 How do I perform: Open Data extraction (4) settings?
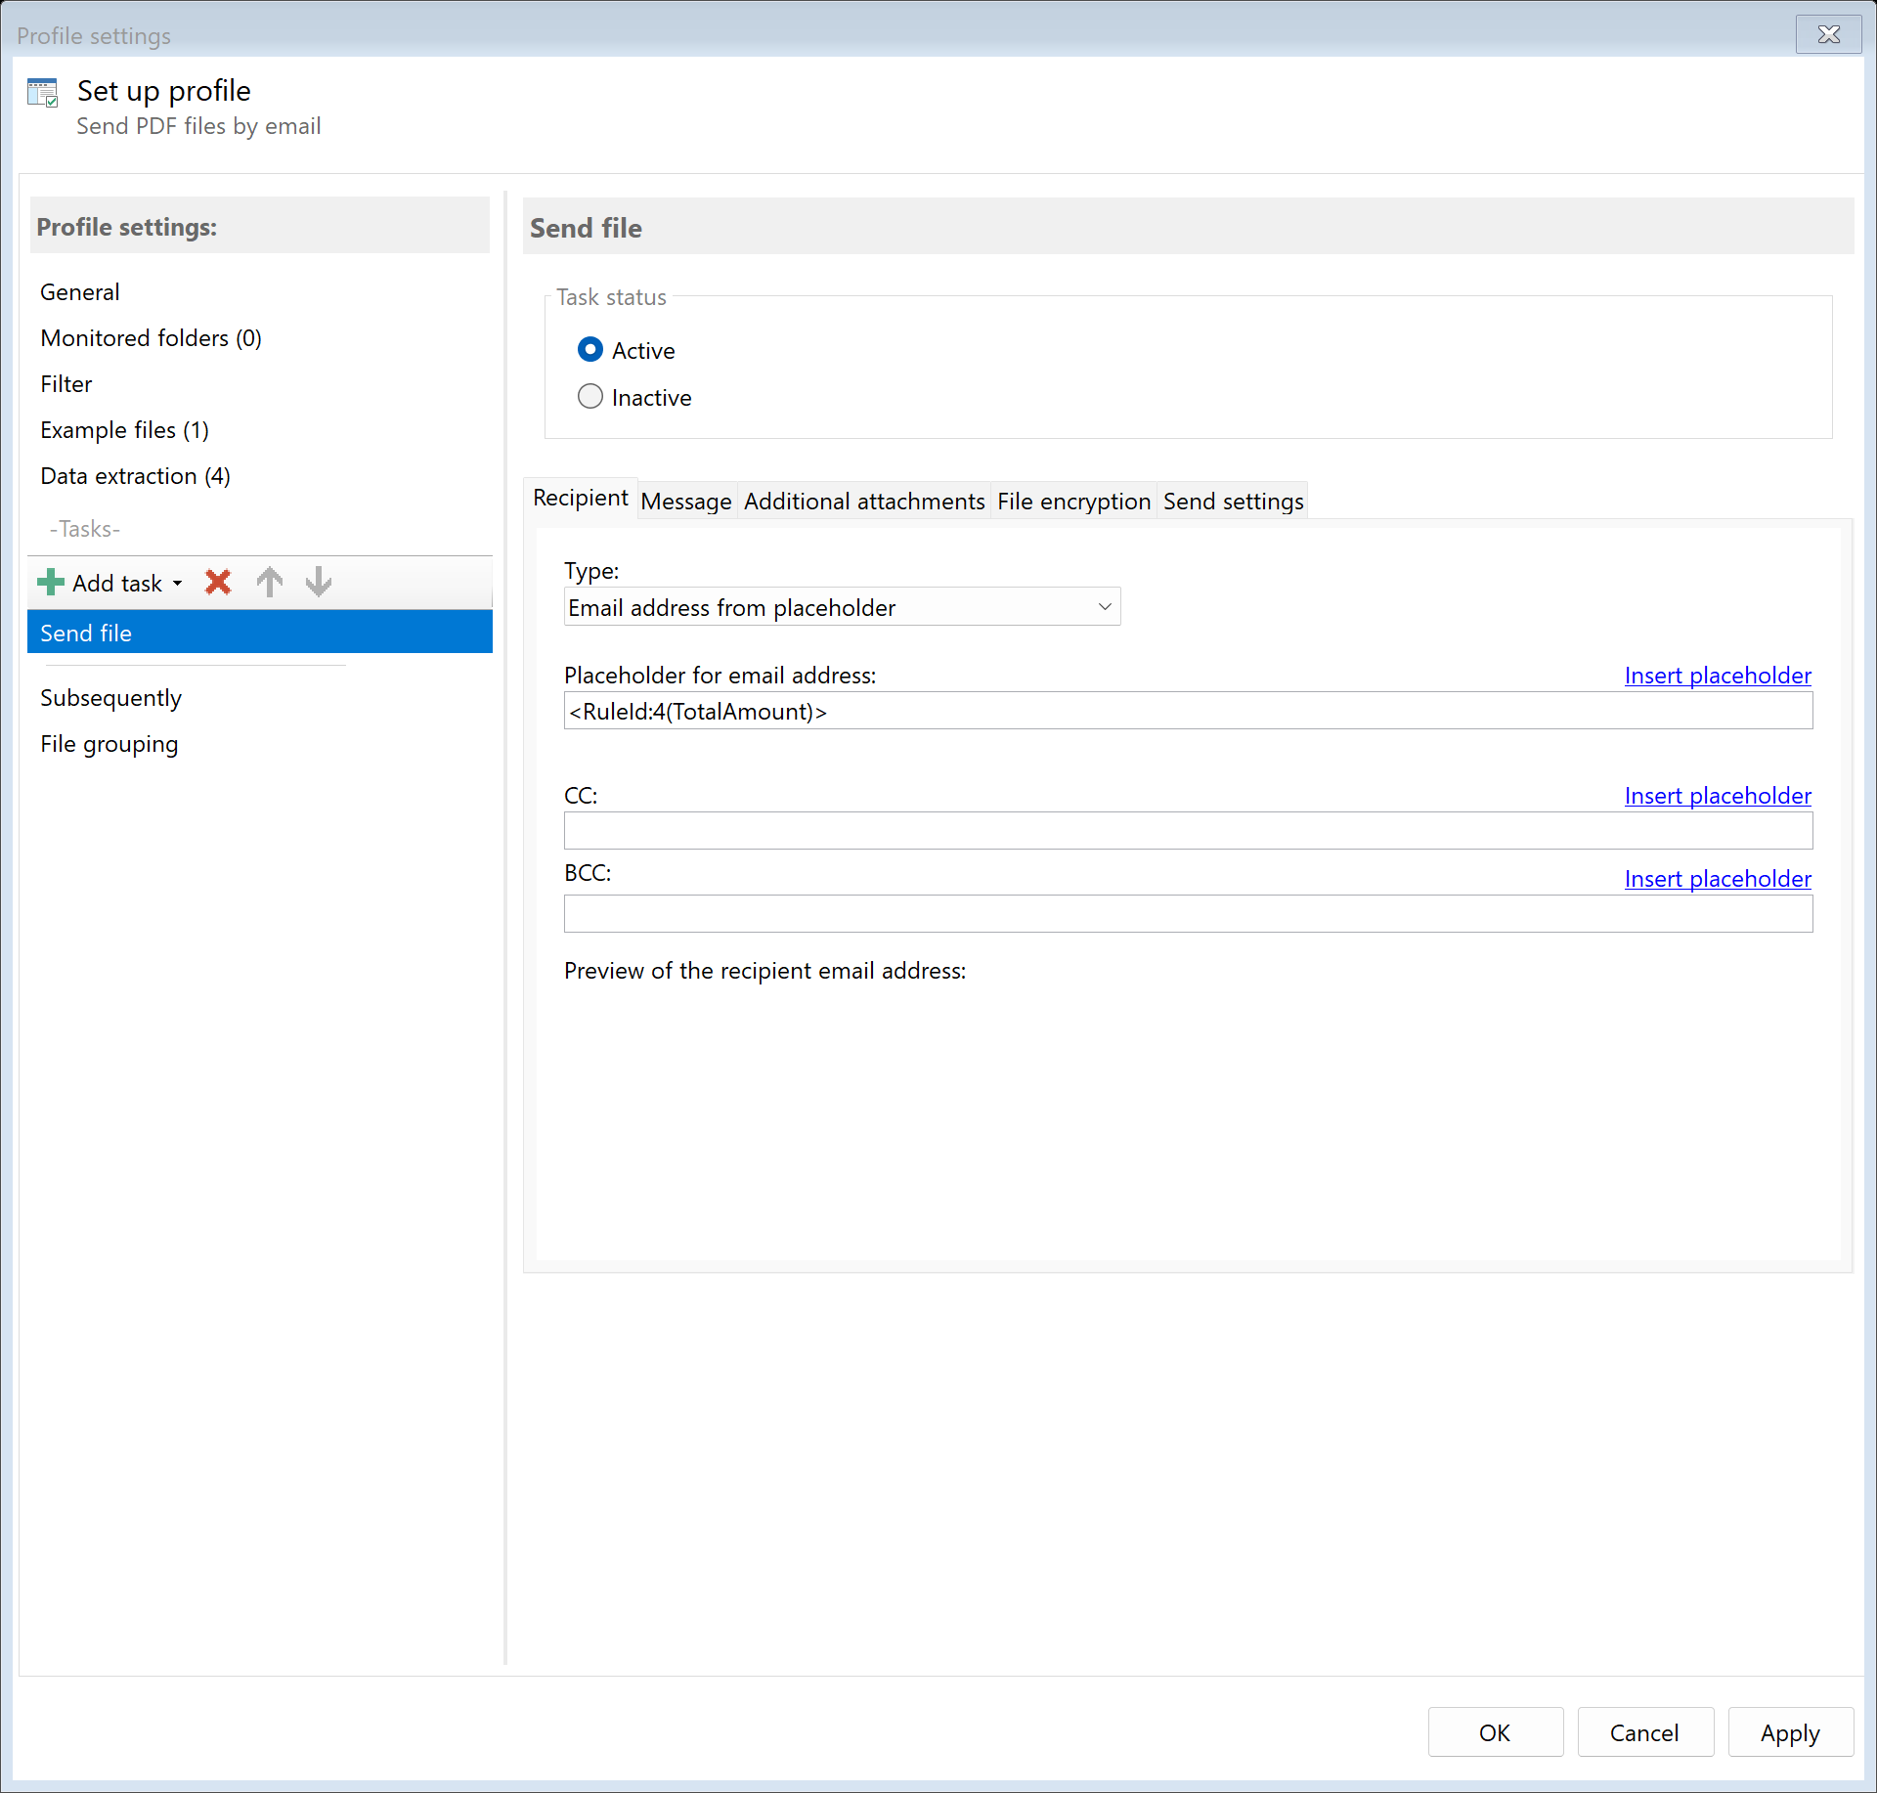tap(136, 476)
